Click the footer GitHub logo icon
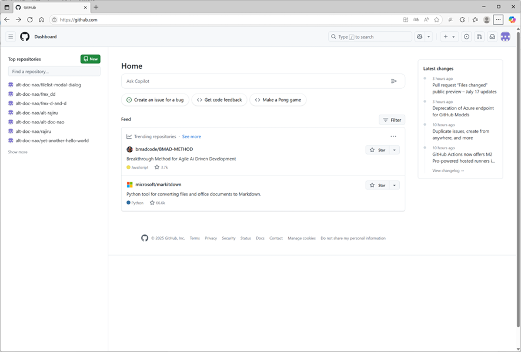The height and width of the screenshot is (352, 521). tap(145, 238)
